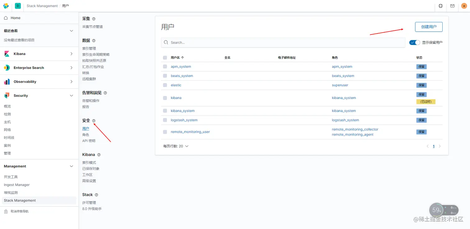Open the space selector D avatar
The height and width of the screenshot is (229, 470).
point(18,6)
